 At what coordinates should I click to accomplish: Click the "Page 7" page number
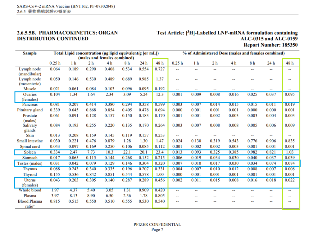[x=157, y=230]
